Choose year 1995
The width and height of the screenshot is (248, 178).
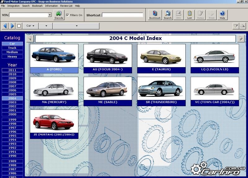12,136
